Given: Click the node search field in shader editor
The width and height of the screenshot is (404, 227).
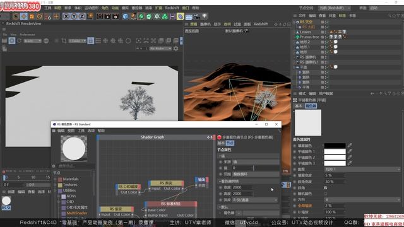Looking at the screenshot, I should 76,166.
